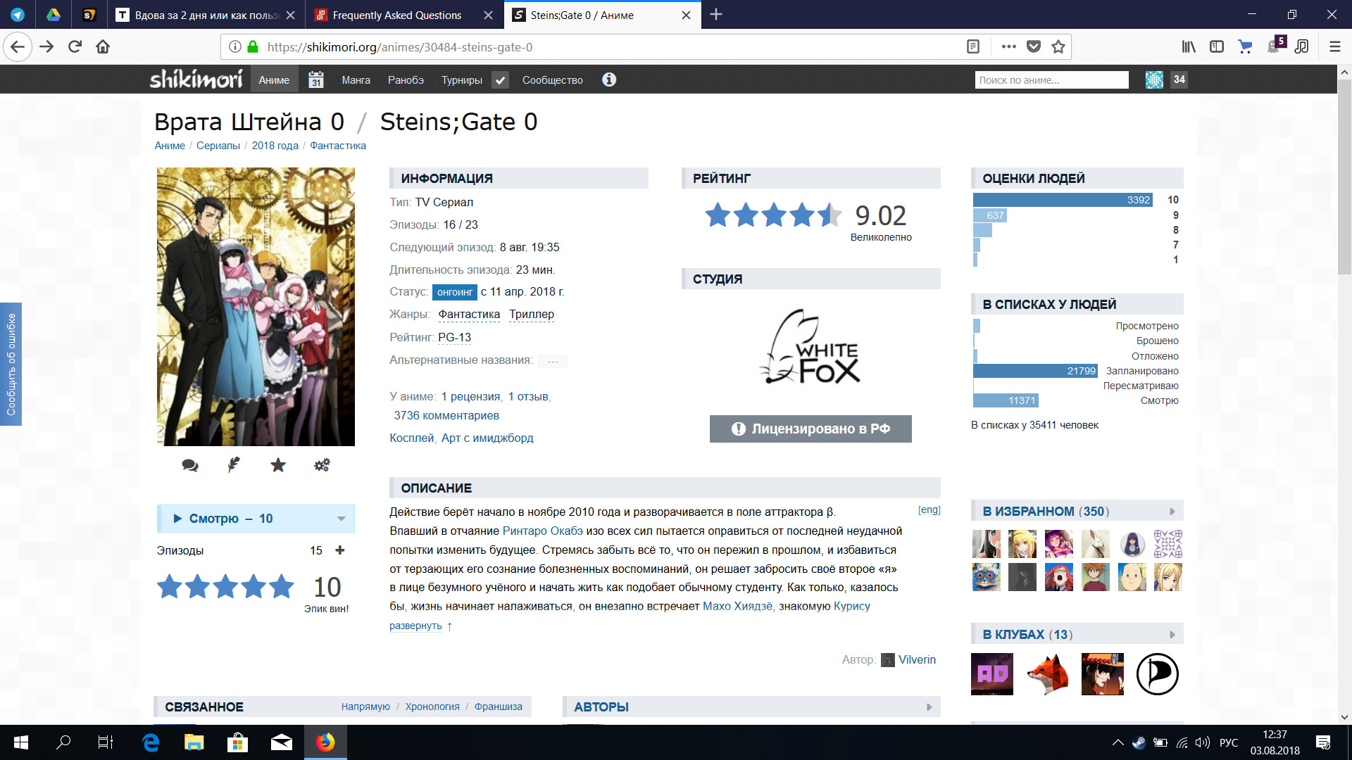This screenshot has width=1352, height=760.
Task: Open the Ринтаро Окабэ character link
Action: 542,531
